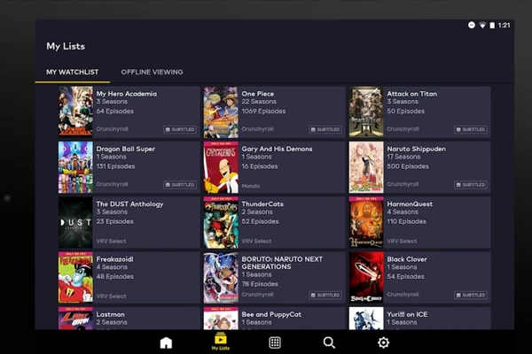Select the Yuri!!! on ICE title
532x354 pixels.
pyautogui.click(x=407, y=315)
